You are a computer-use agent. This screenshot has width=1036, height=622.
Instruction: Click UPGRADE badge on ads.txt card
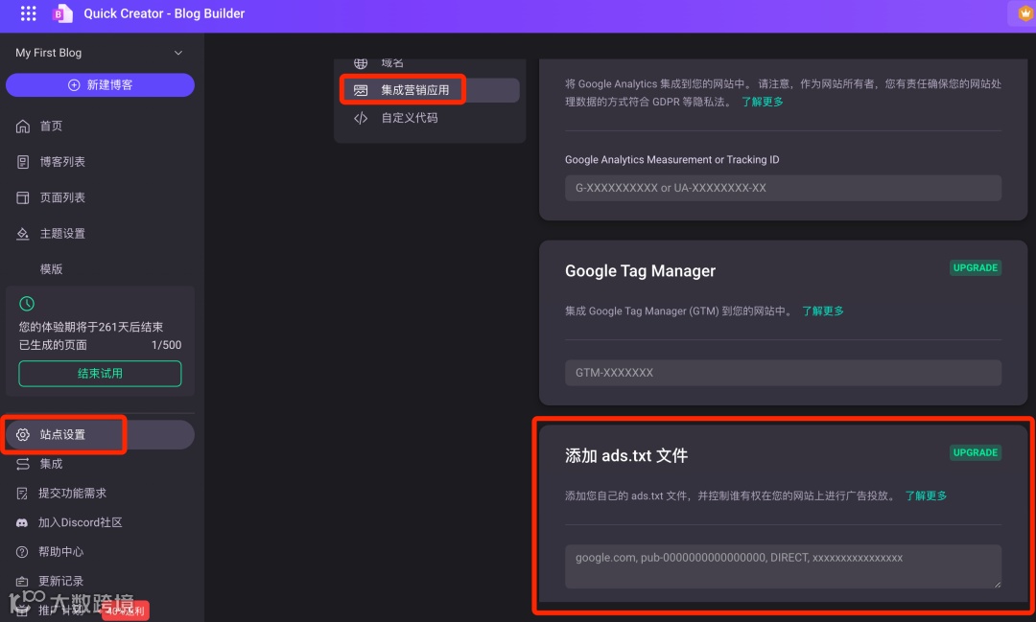point(976,452)
